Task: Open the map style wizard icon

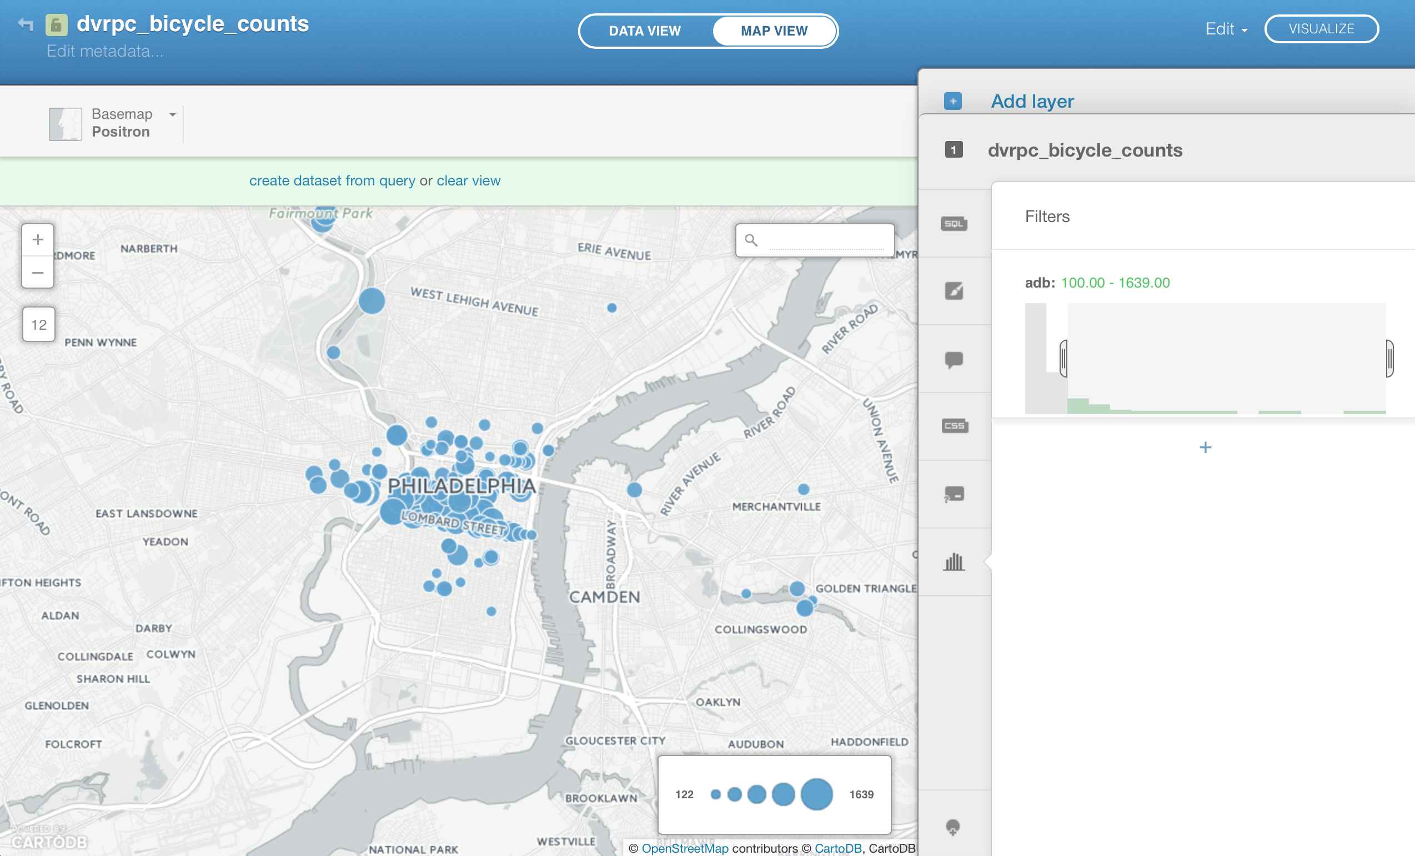Action: point(954,291)
